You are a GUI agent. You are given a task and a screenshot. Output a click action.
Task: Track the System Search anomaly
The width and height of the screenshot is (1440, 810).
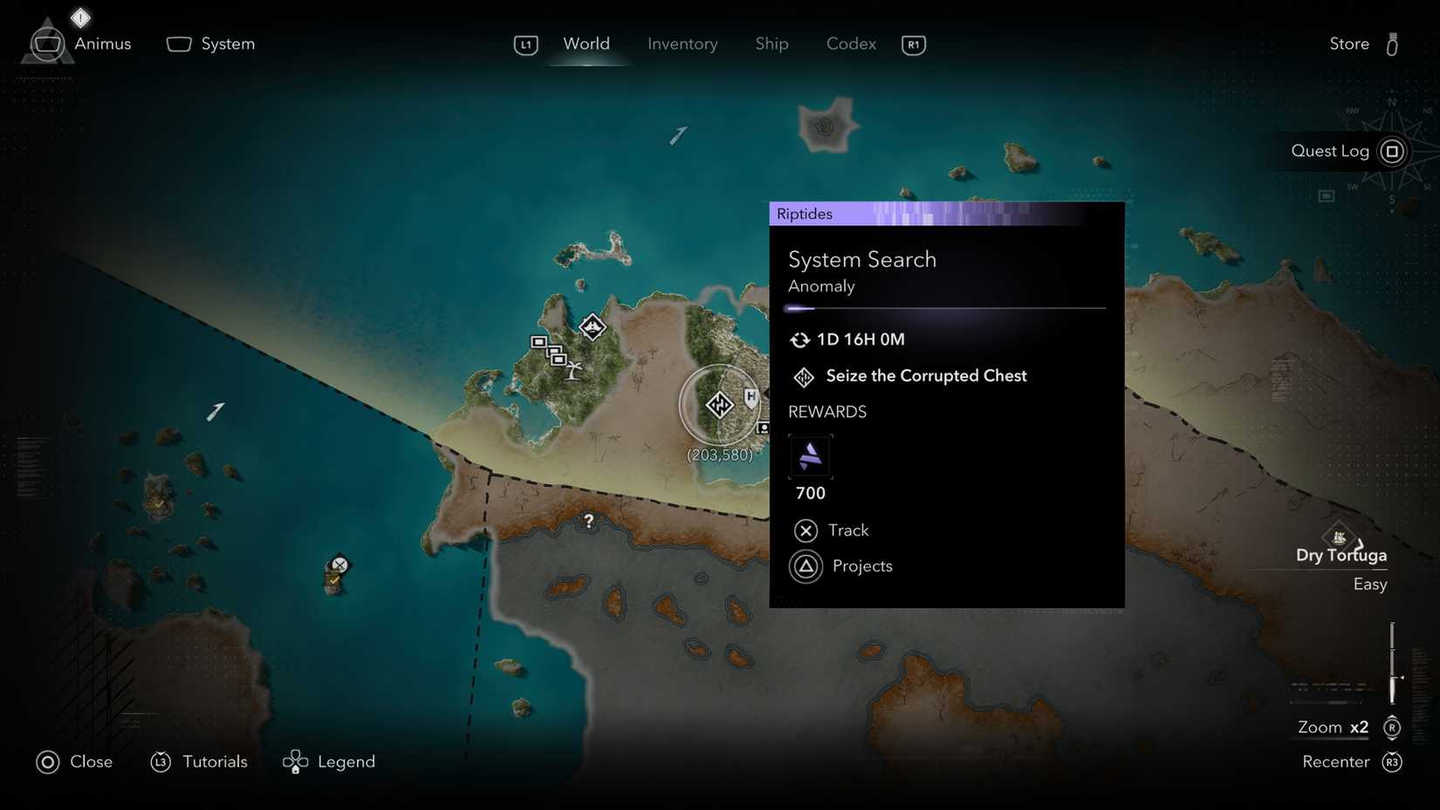pos(848,530)
